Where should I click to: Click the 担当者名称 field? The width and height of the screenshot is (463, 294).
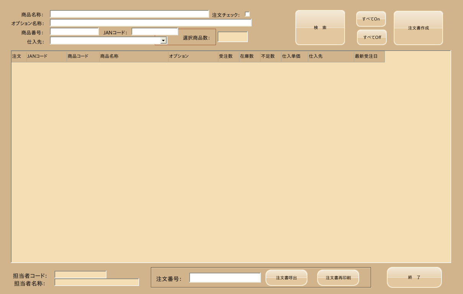[x=97, y=282]
